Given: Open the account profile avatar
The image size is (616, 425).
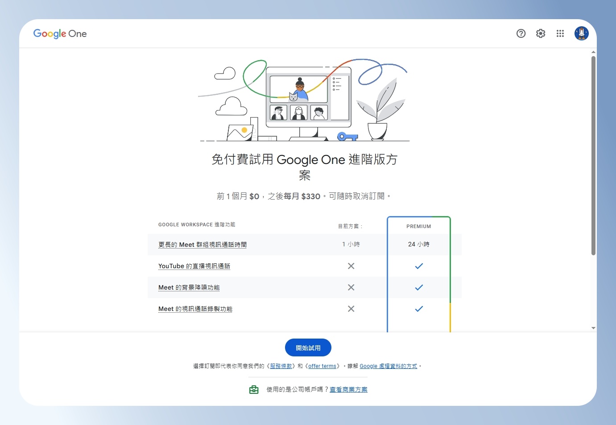Looking at the screenshot, I should pos(582,33).
